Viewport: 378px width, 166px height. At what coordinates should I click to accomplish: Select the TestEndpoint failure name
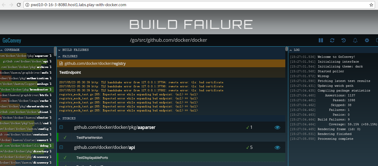point(70,73)
